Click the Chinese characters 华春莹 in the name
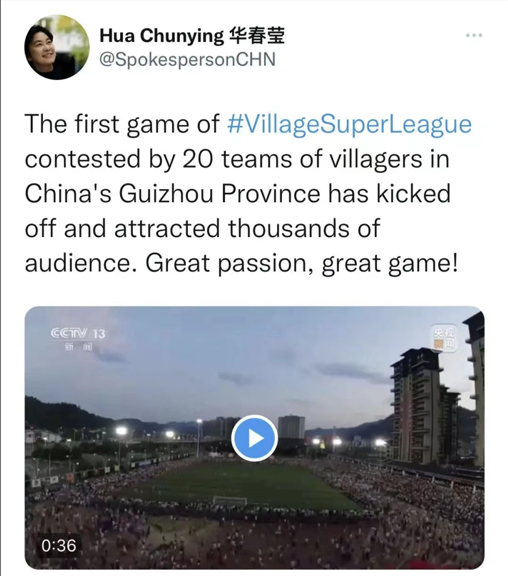This screenshot has height=576, width=508. tap(257, 36)
